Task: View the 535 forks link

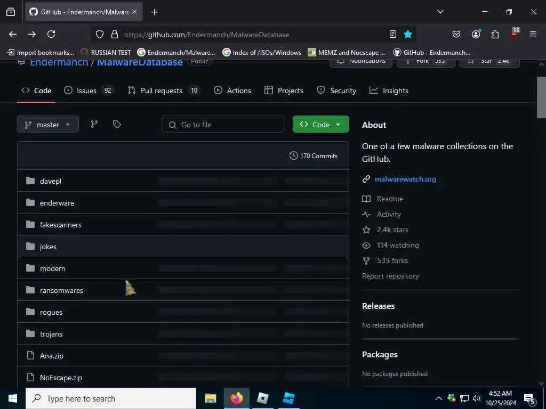Action: [385, 260]
